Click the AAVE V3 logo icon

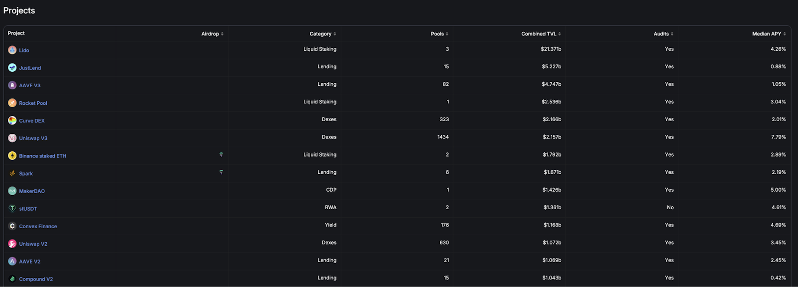[12, 85]
